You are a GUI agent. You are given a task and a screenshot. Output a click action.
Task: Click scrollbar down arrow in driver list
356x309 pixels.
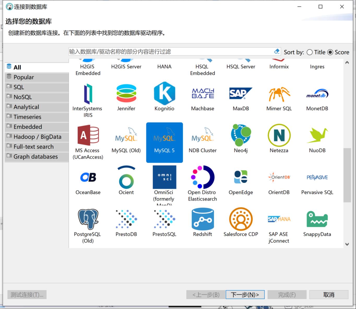(x=347, y=244)
